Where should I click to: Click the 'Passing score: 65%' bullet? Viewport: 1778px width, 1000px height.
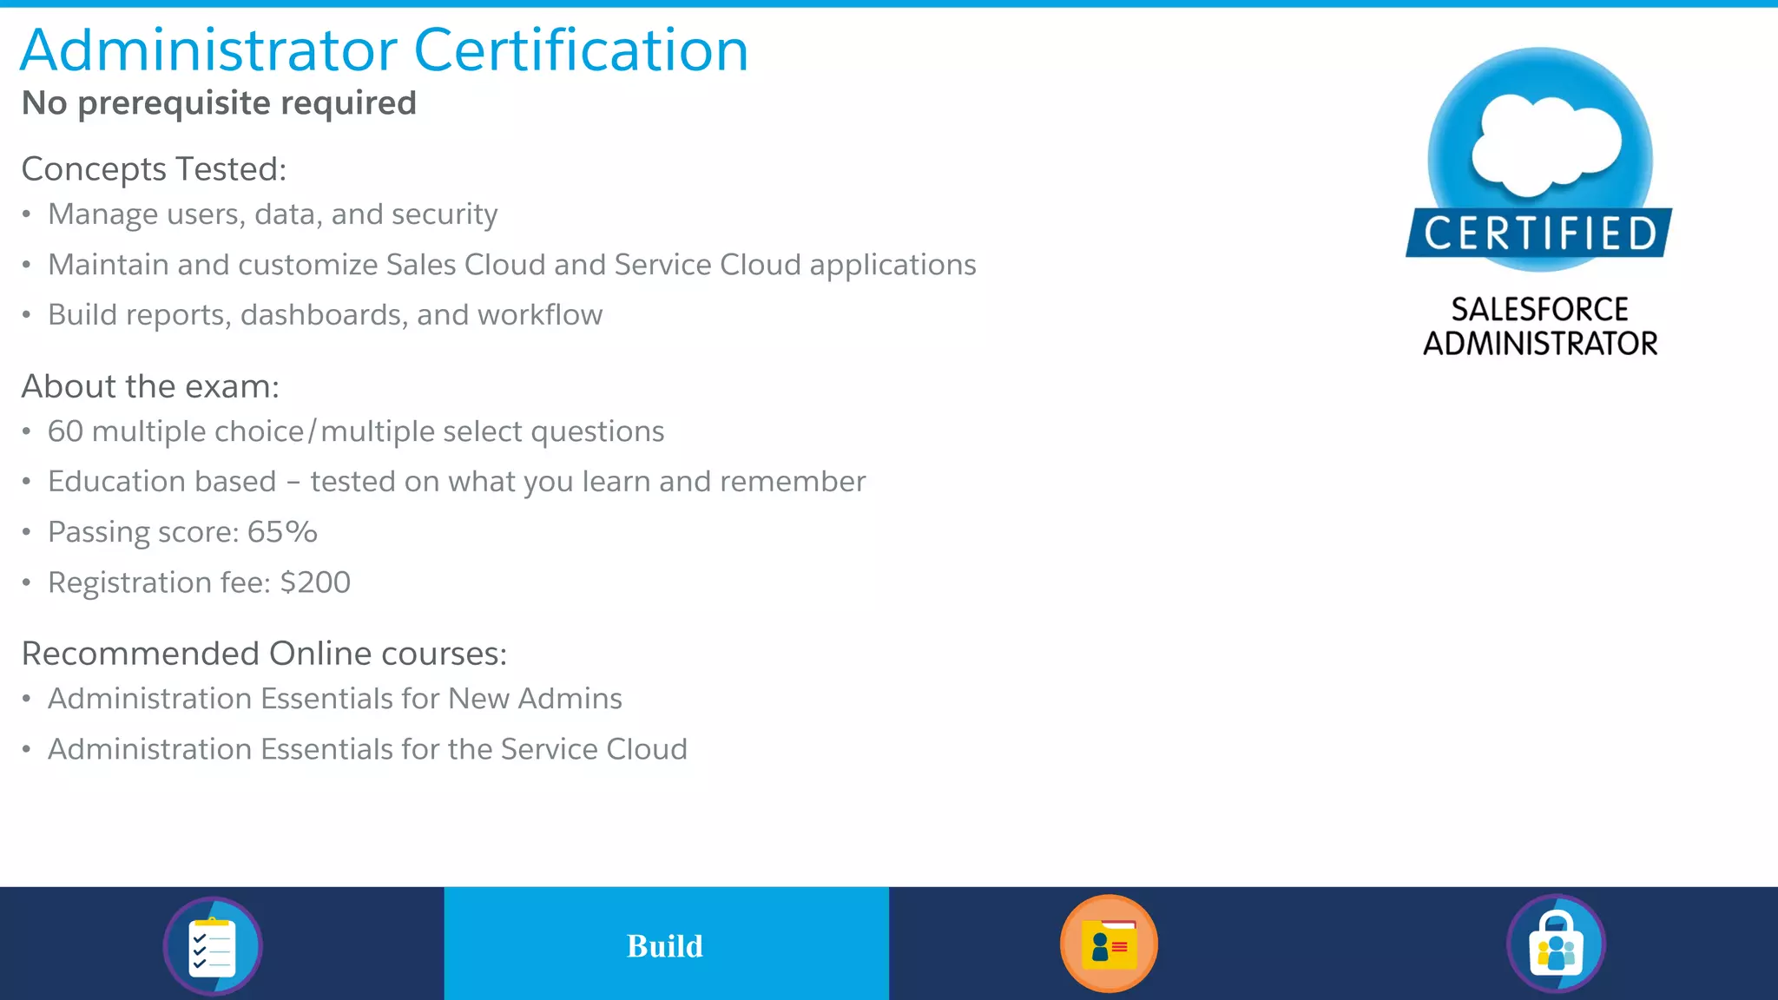point(182,532)
